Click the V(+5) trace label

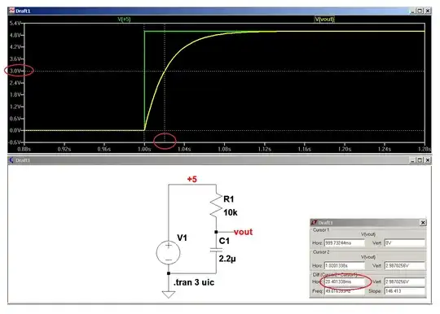(124, 19)
